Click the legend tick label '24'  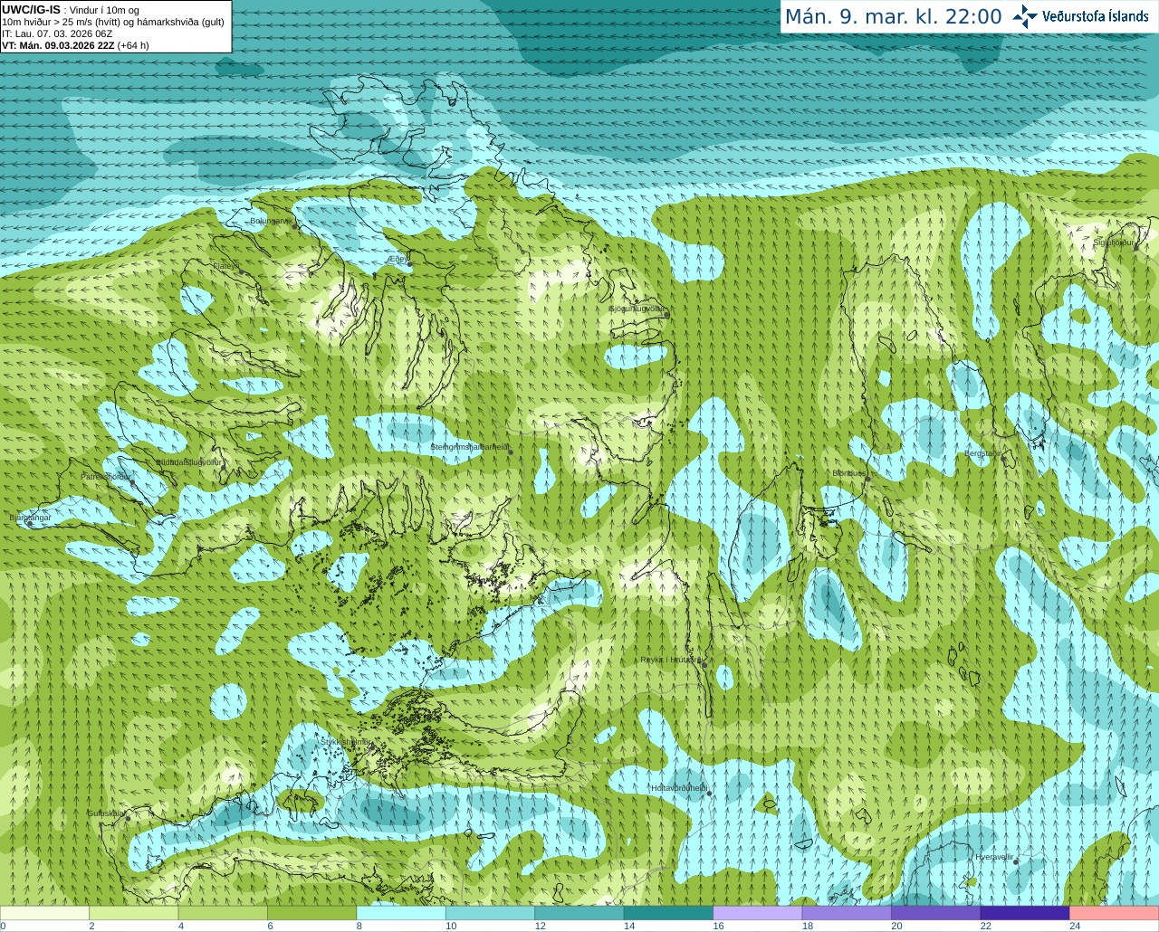pos(1075,926)
